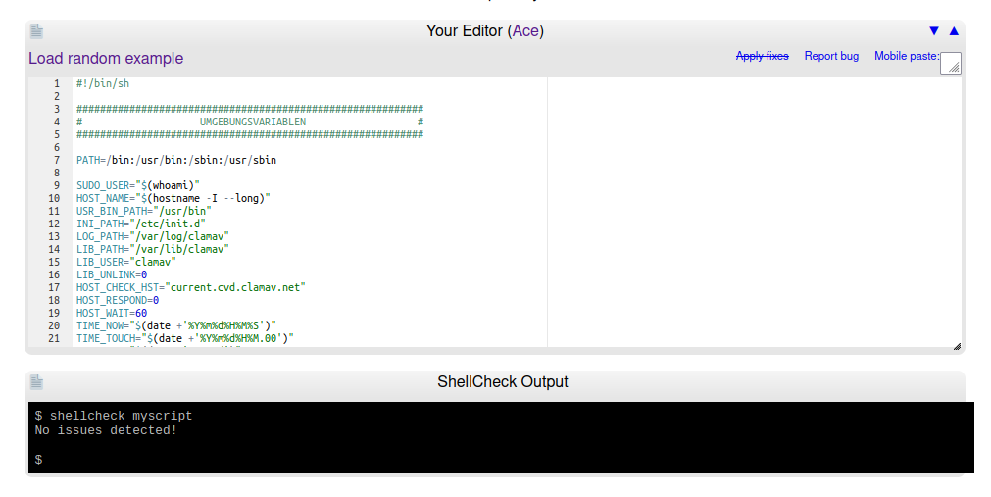The width and height of the screenshot is (991, 497).
Task: Click the first row of # signs on line 3
Action: coord(250,109)
